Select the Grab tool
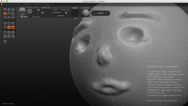The width and height of the screenshot is (188, 106). click(13, 14)
